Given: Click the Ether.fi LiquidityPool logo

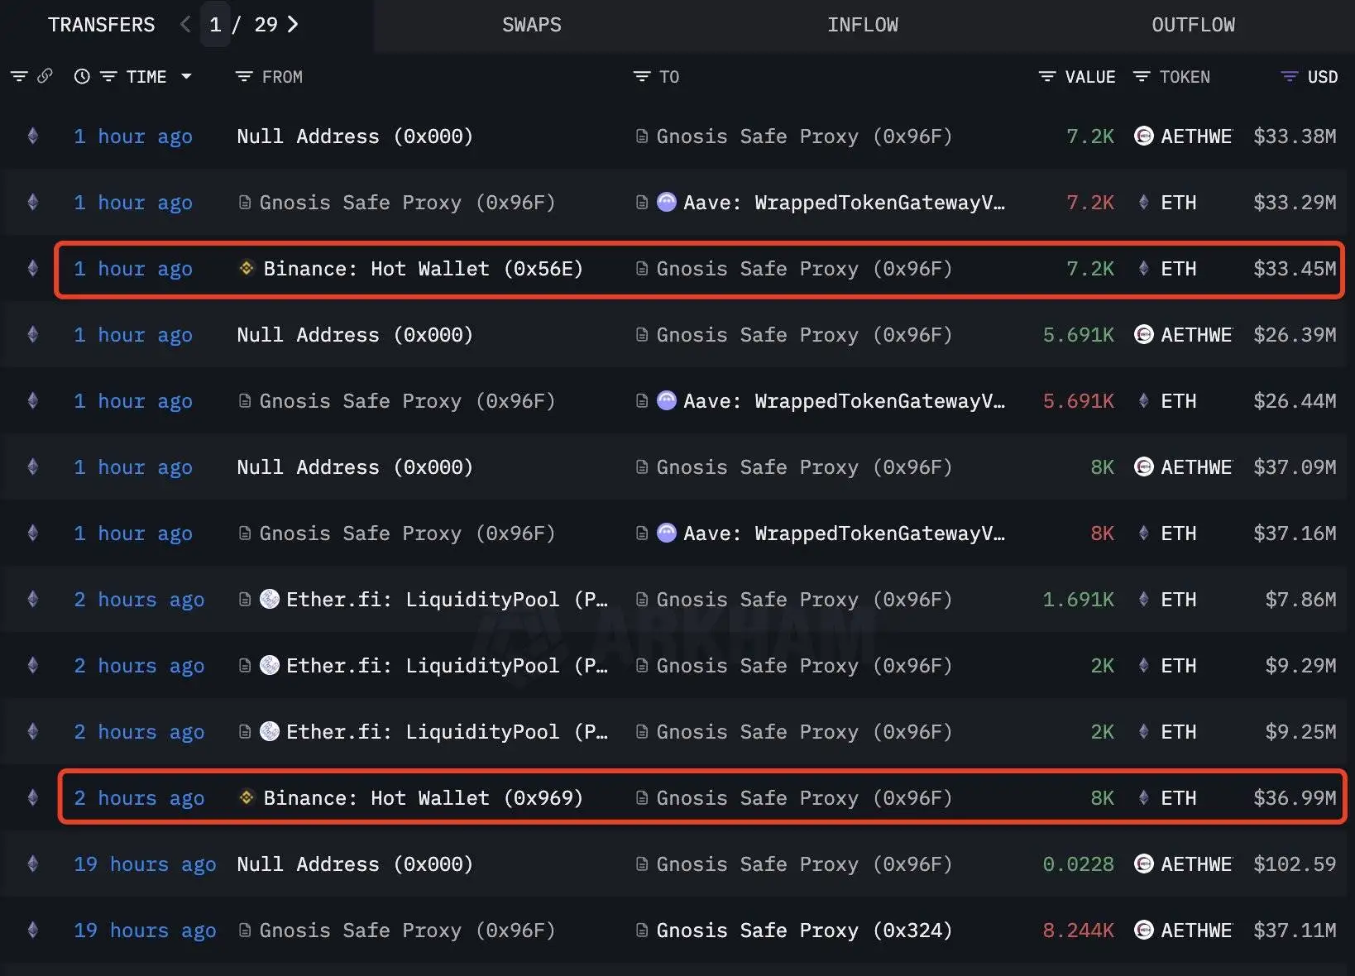Looking at the screenshot, I should point(270,599).
